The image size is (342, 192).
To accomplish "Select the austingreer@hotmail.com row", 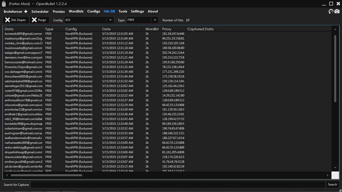I will 168,133.
